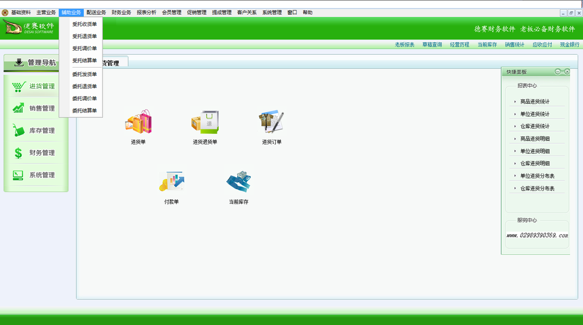Viewport: 583px width, 325px height.
Task: Click the 应收应付 shortcut link
Action: point(542,45)
